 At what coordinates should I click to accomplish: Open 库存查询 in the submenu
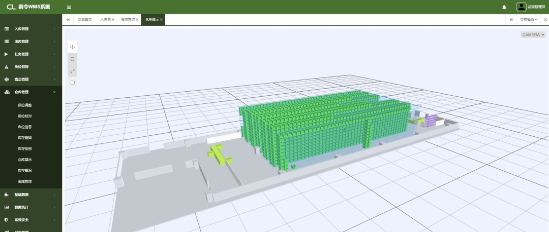[x=25, y=138]
